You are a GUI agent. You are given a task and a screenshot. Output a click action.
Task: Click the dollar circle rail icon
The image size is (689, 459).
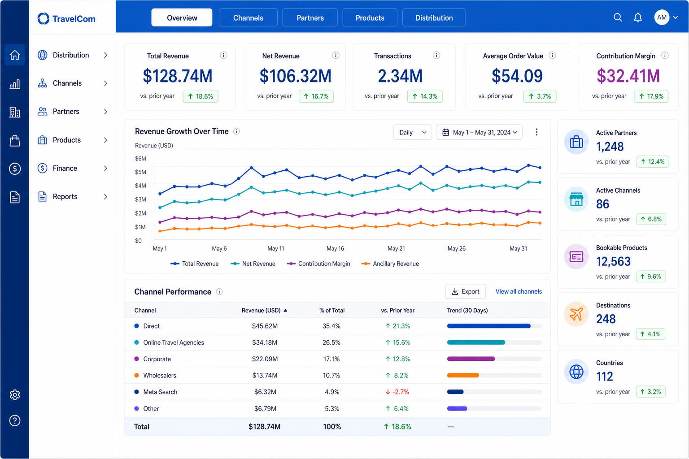[15, 169]
